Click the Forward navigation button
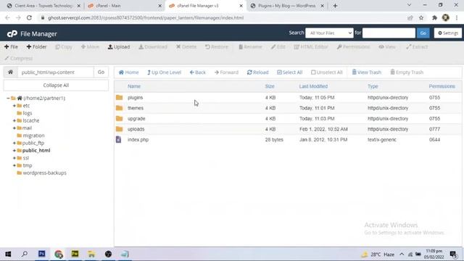The width and height of the screenshot is (464, 261). [x=226, y=72]
